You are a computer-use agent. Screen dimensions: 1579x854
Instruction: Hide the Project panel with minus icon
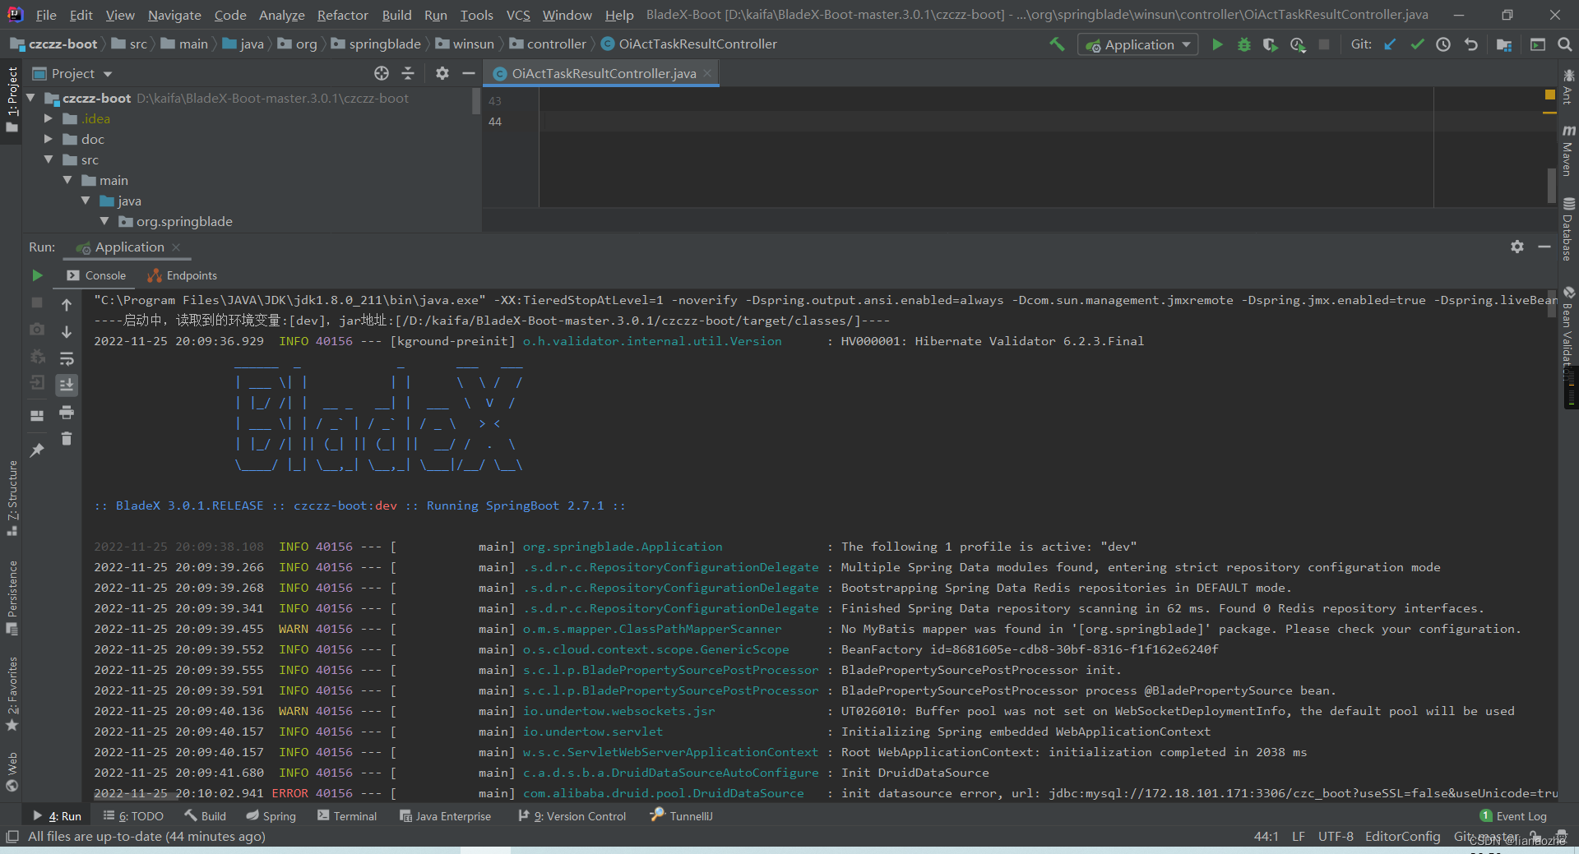[x=469, y=73]
